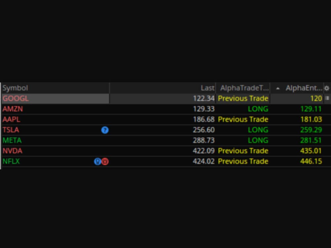Click entry value 120 for GOOGL

click(x=316, y=99)
